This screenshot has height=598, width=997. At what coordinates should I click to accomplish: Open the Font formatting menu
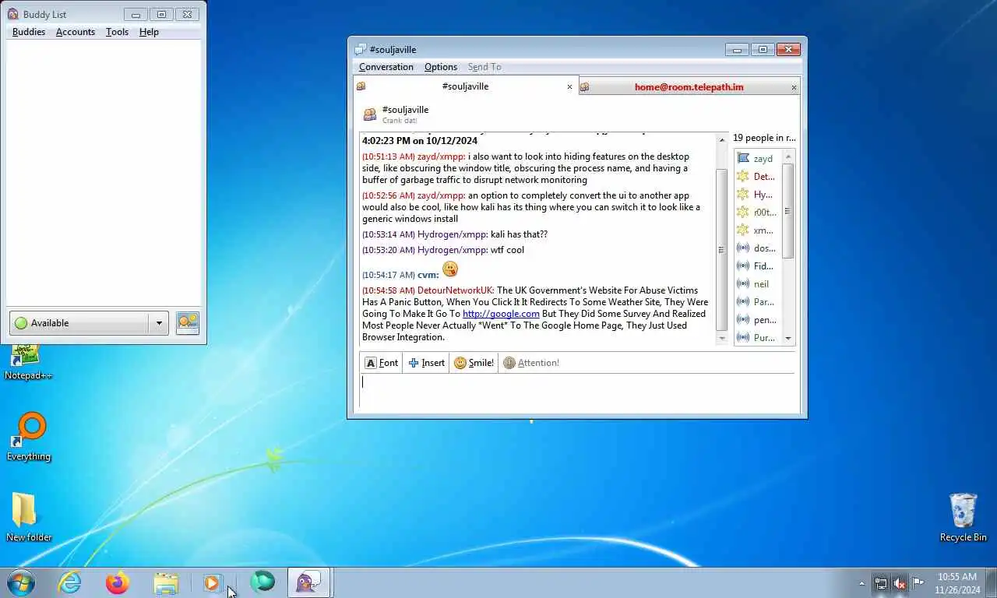[382, 363]
